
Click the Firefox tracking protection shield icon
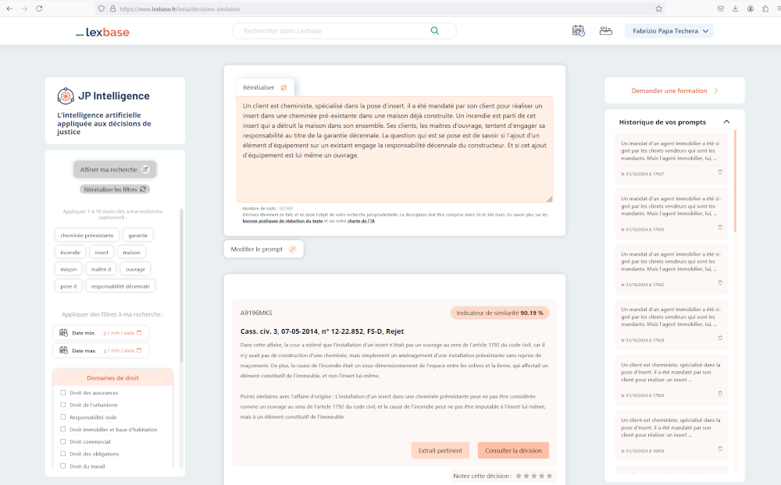101,9
